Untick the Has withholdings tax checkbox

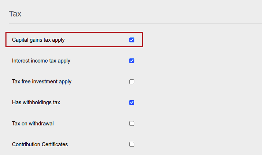[x=132, y=102]
